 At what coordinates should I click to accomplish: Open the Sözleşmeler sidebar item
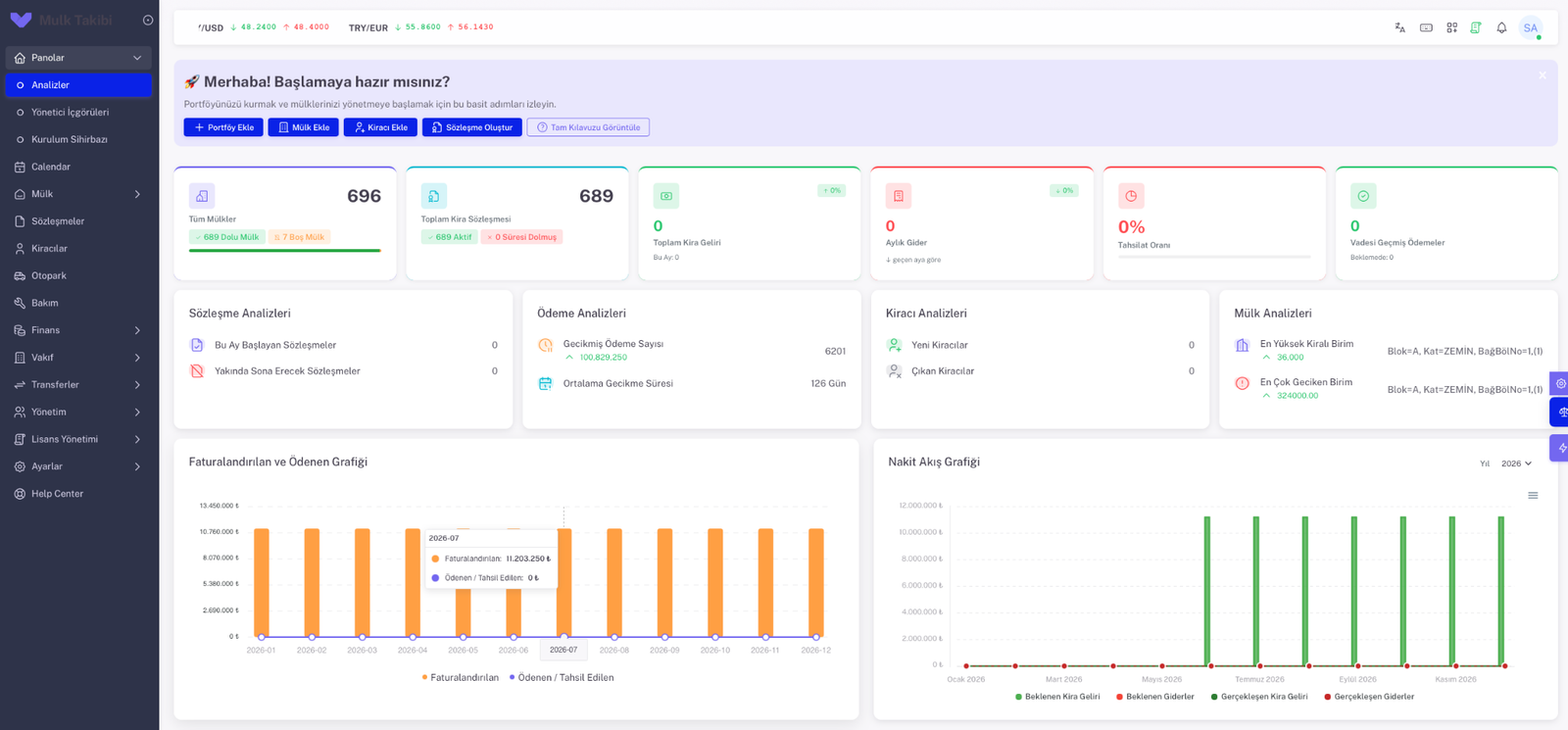[78, 221]
